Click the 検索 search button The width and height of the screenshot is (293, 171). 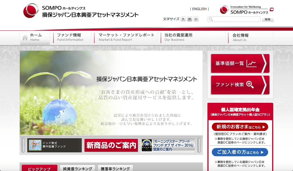pyautogui.click(x=268, y=19)
